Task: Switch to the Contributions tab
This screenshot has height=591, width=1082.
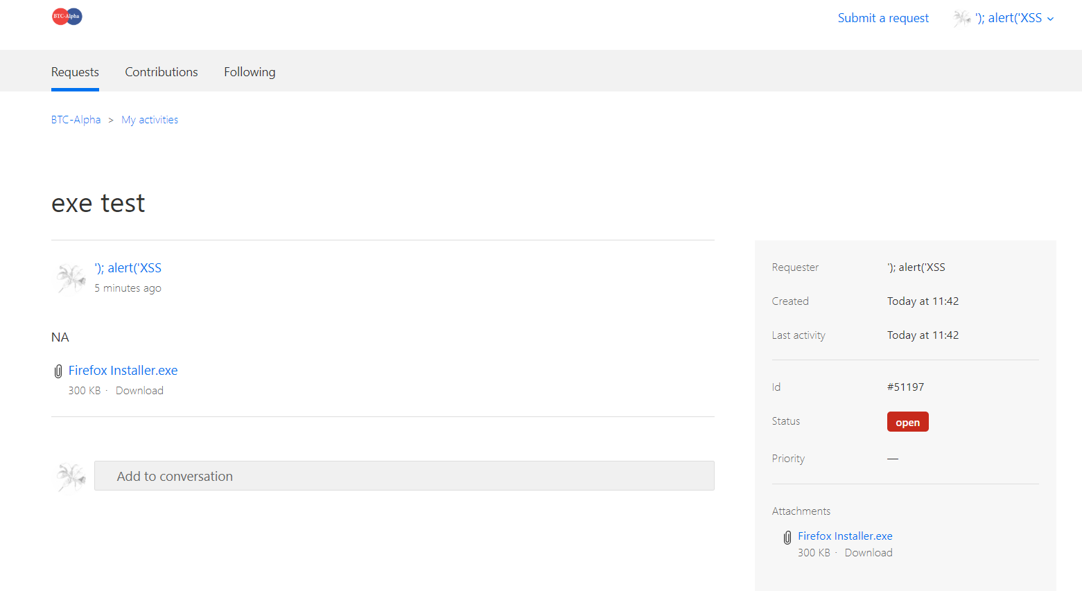Action: [162, 72]
